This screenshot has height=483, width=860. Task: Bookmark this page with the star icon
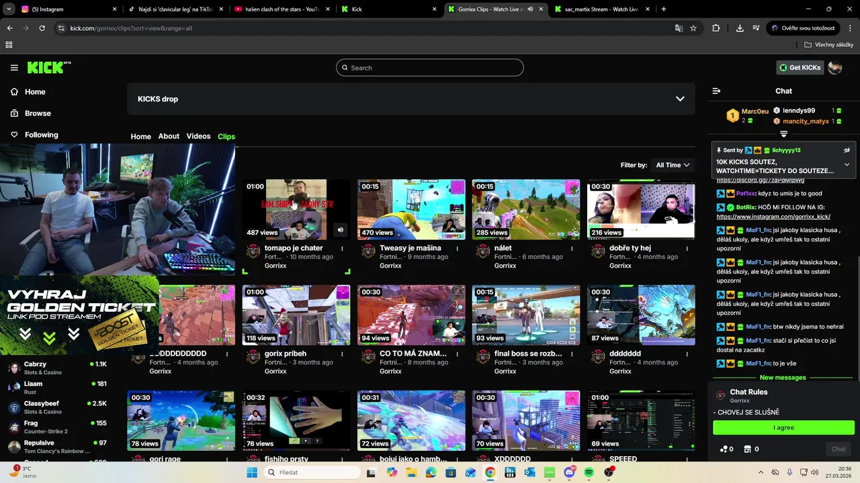tap(693, 28)
